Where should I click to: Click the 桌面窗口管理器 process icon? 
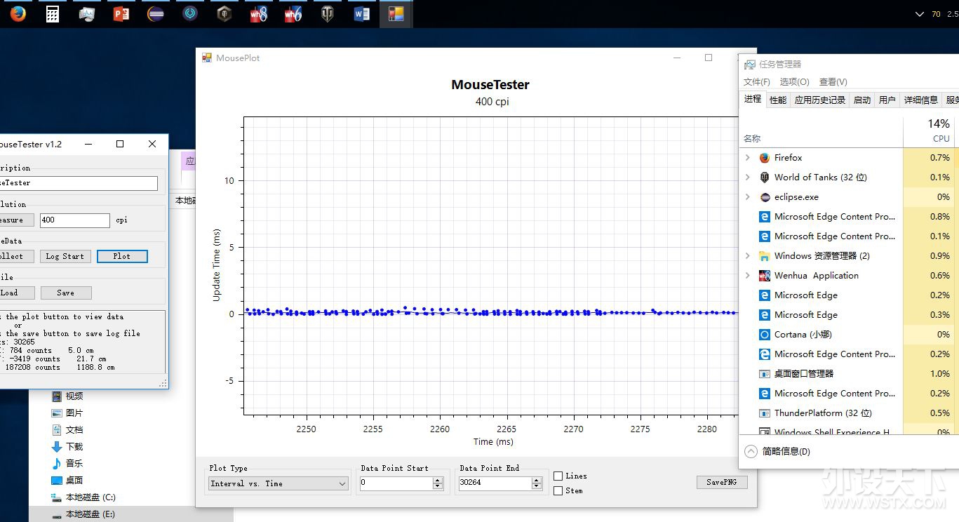click(765, 374)
